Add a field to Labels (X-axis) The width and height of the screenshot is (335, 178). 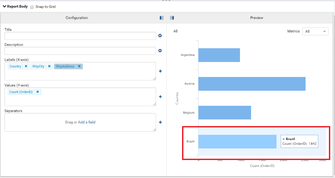click(160, 71)
